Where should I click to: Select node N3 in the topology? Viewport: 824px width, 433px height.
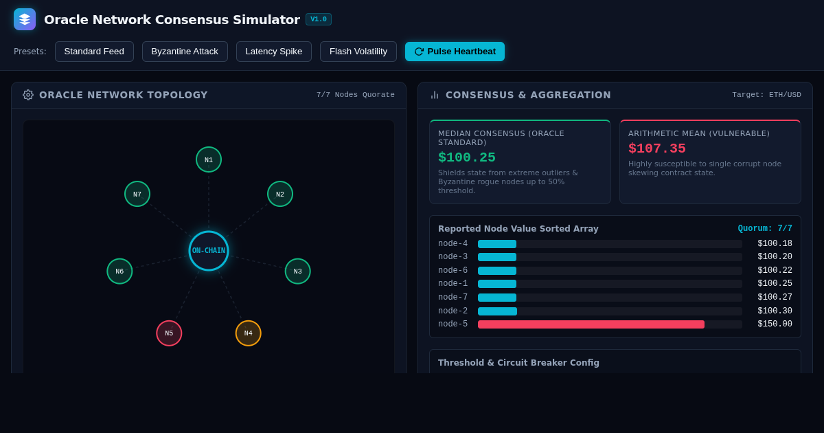coord(298,271)
